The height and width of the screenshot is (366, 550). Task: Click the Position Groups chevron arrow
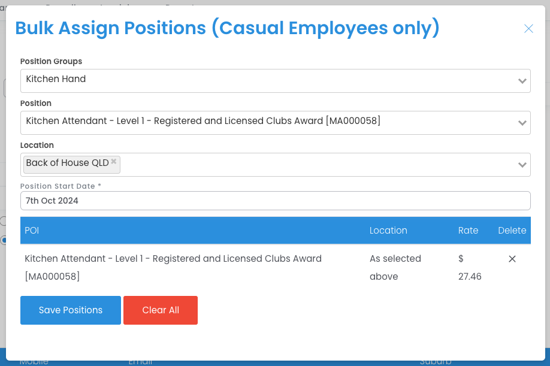point(522,81)
